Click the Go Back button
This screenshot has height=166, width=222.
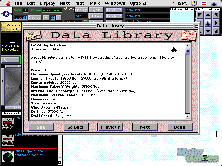coord(76,127)
